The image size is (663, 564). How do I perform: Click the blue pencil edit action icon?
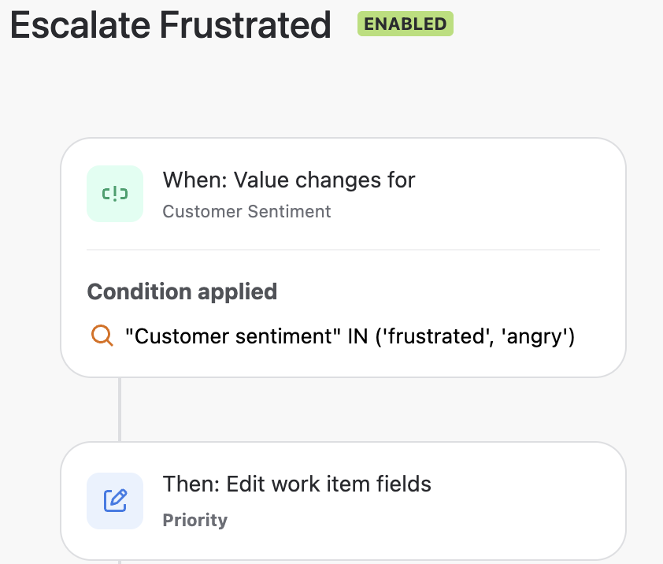[115, 500]
